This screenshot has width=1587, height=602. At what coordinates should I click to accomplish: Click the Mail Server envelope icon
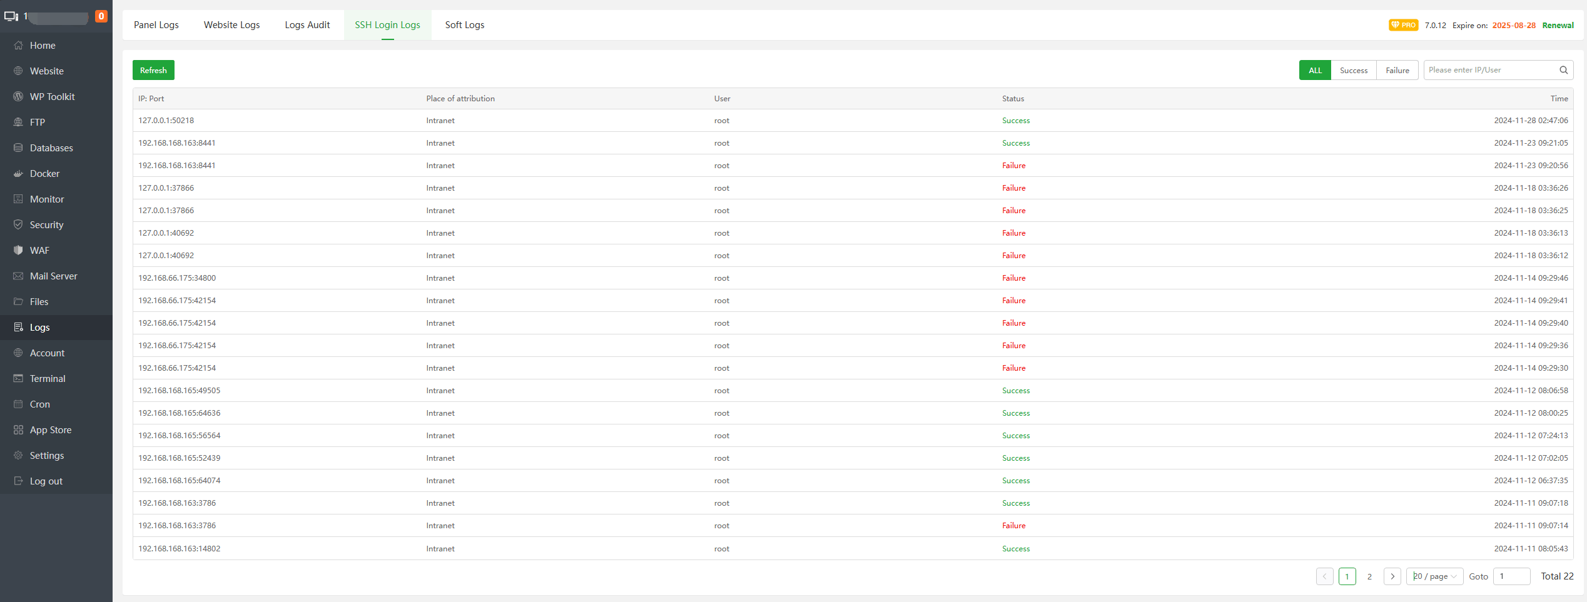[x=18, y=276]
